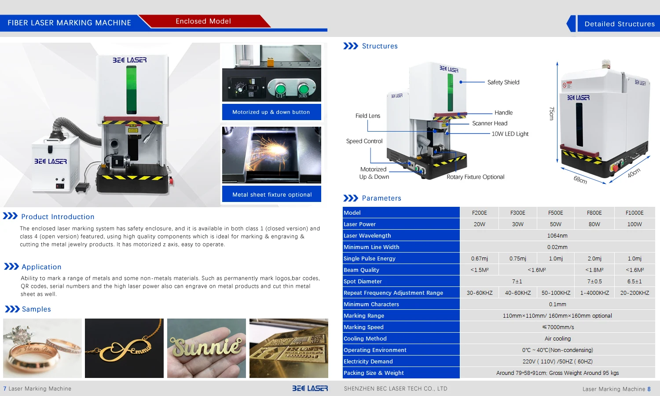Click the Rotary Fixture Optional label

pos(475,177)
